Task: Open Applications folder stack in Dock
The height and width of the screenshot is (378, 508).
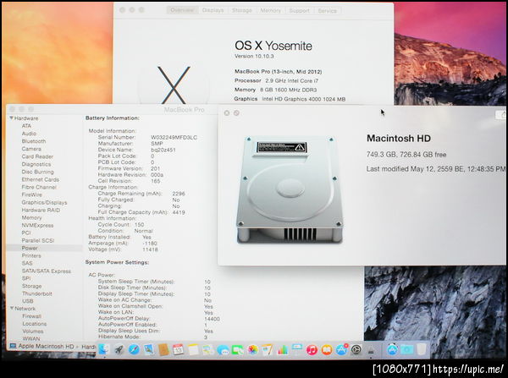Action: point(392,349)
